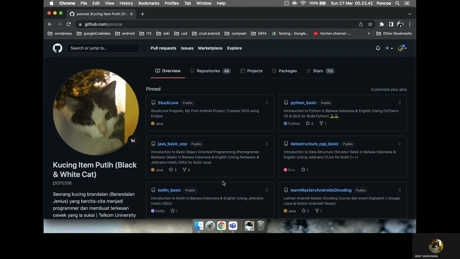Open the kotlin_basic repository
460x259 pixels.
[169, 190]
